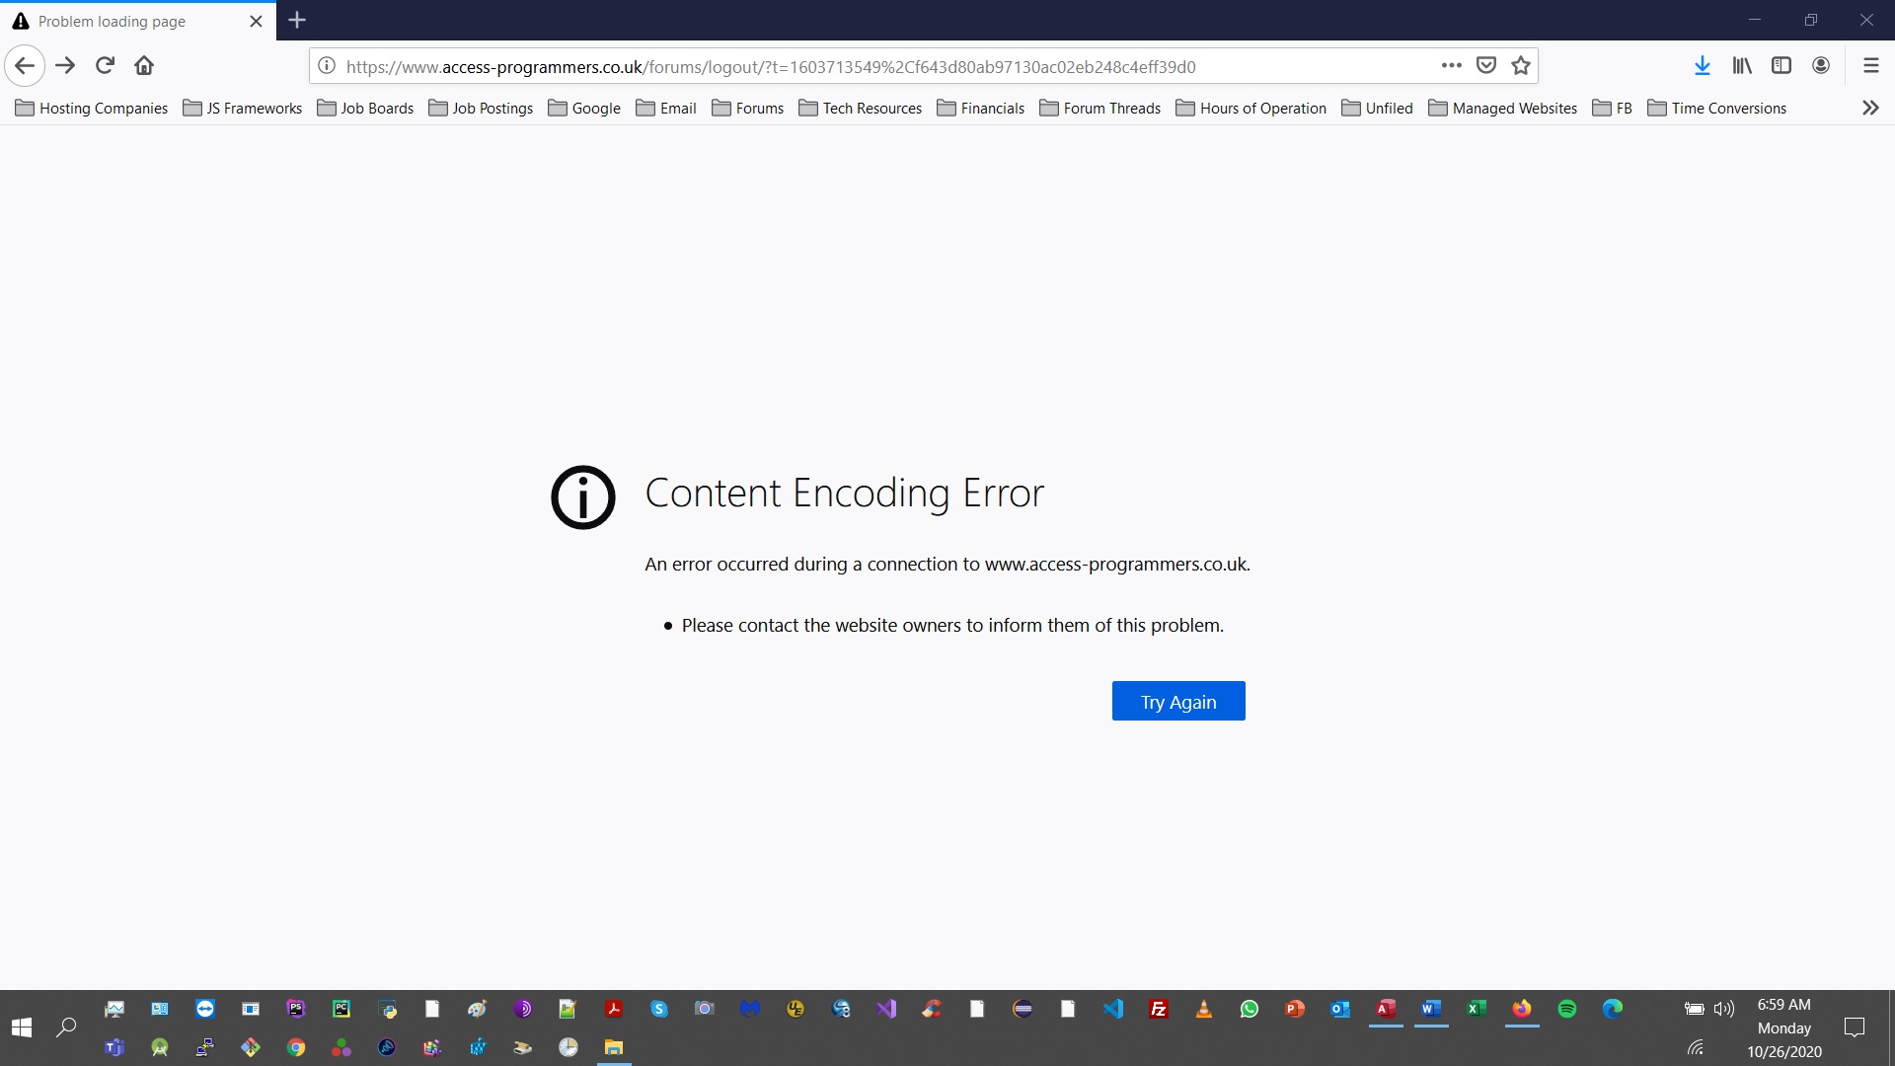The height and width of the screenshot is (1066, 1895).
Task: Open the Windows Start menu
Action: click(22, 1028)
